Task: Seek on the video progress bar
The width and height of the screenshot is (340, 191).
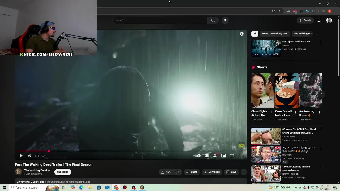Action: click(x=131, y=151)
